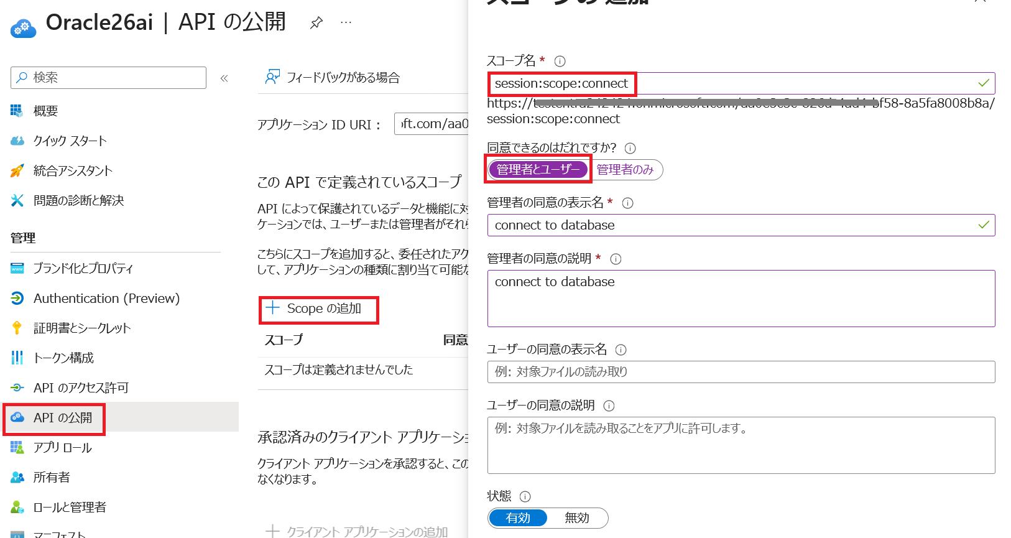Click the 統合アシスタント rocket icon

pyautogui.click(x=17, y=170)
